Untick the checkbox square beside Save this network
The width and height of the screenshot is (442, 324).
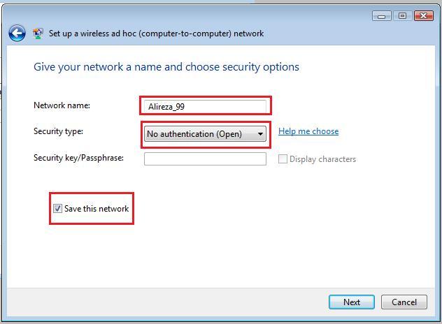57,209
